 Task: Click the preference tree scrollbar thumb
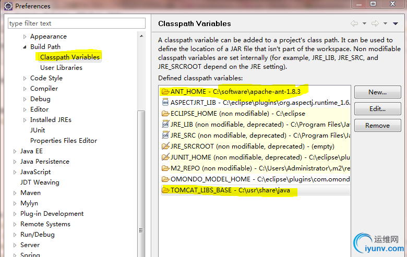[141, 184]
